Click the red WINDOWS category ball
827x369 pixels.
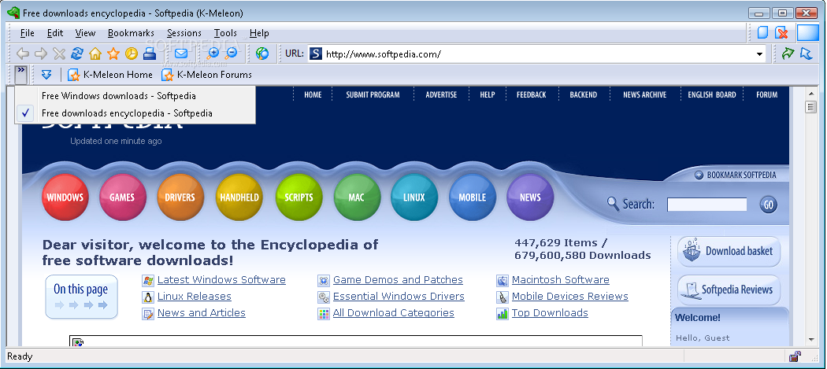pos(65,197)
